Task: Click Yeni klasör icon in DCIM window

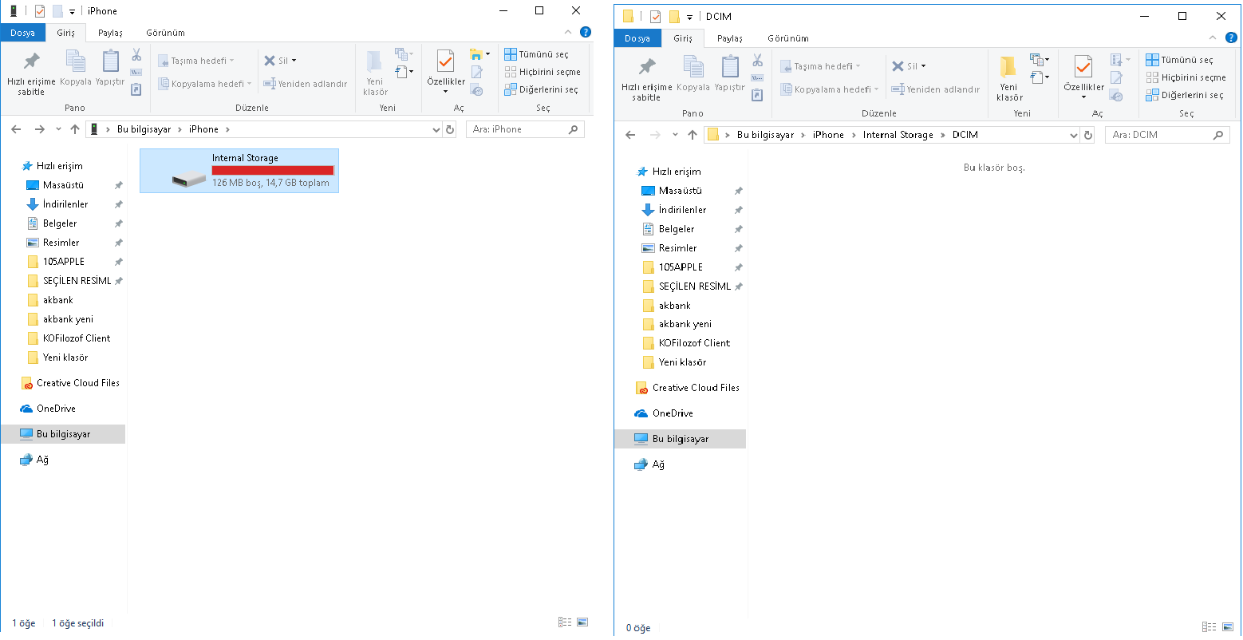Action: (x=1008, y=78)
